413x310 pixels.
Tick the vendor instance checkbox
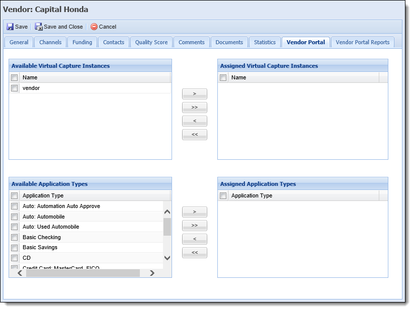point(15,88)
